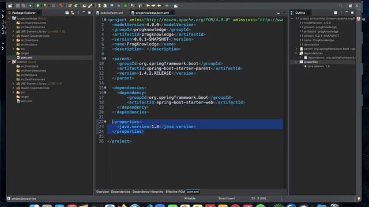The height and width of the screenshot is (207, 369).
Task: Collapse the todolist project node
Action: tap(9, 62)
